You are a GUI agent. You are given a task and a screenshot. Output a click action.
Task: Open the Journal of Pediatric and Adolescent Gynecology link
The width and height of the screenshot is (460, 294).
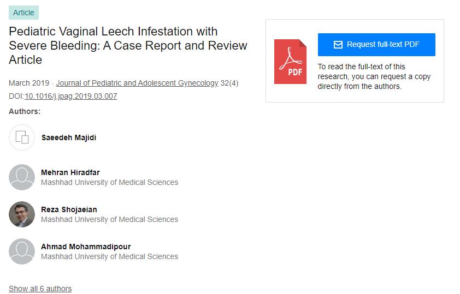[137, 83]
